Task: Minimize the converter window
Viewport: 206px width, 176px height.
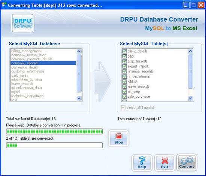Action: (186, 5)
